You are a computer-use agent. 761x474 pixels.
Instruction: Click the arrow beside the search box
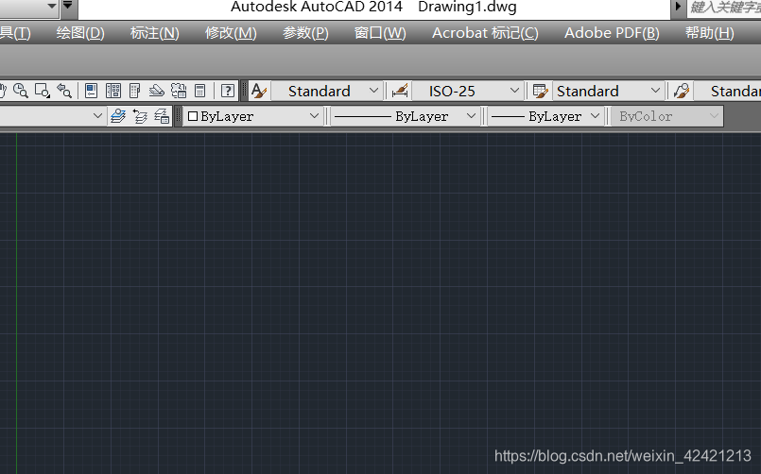pos(678,8)
